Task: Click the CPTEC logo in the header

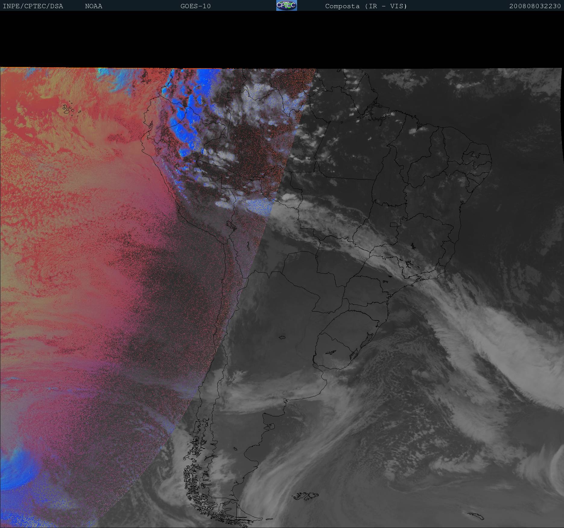Action: point(287,5)
